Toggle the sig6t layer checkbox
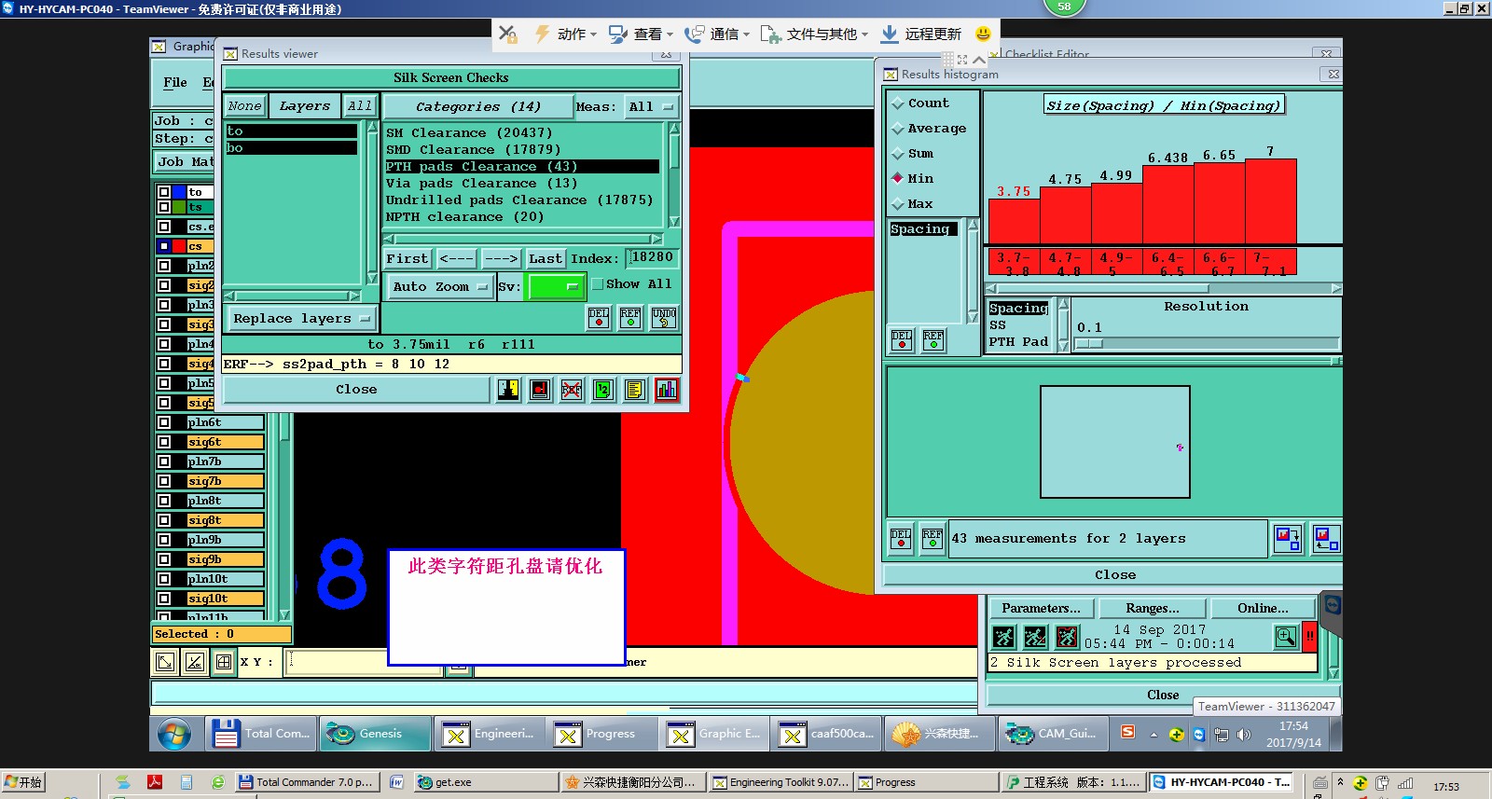 pos(164,442)
